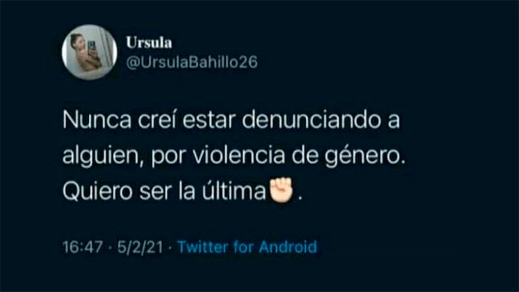Open the Twitter for Android source link
This screenshot has width=519, height=292.
247,247
